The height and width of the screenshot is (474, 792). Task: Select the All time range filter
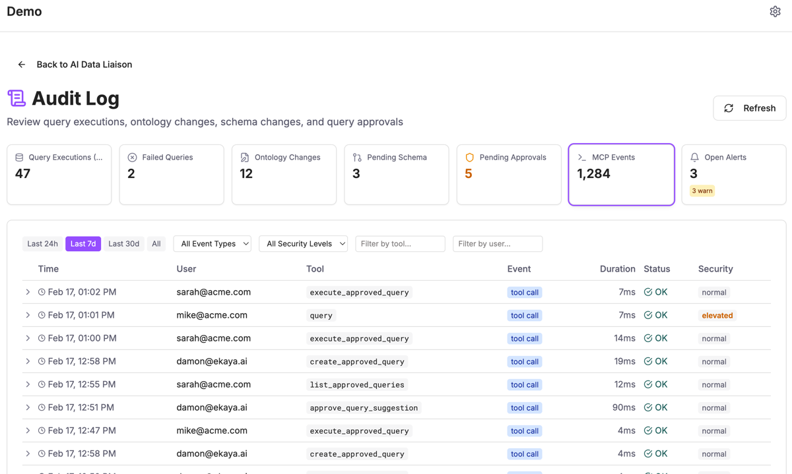coord(156,243)
